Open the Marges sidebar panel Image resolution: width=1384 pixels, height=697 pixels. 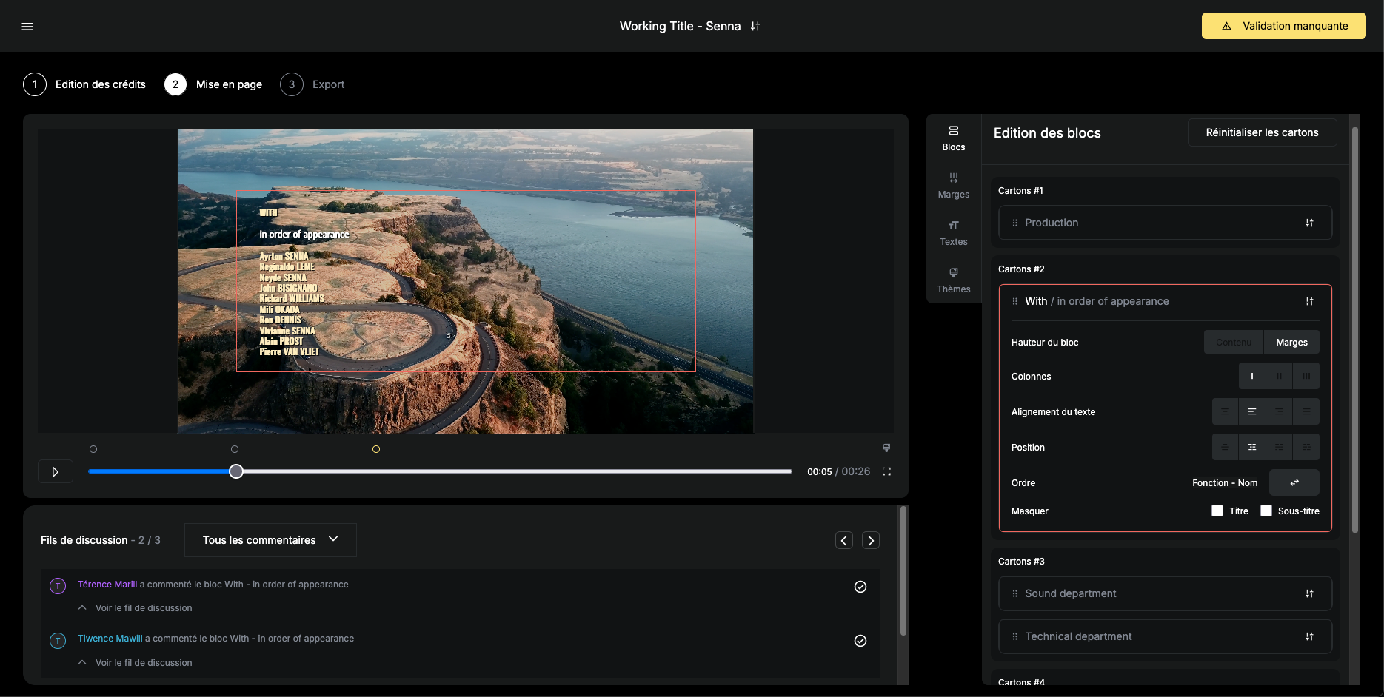point(953,186)
